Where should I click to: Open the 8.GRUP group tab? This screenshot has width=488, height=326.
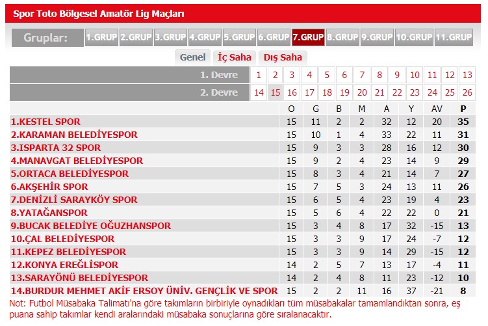[342, 37]
